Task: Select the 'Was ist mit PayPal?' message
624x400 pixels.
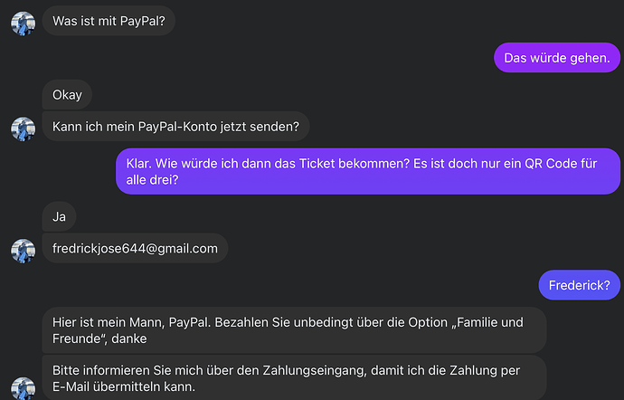Action: [109, 21]
